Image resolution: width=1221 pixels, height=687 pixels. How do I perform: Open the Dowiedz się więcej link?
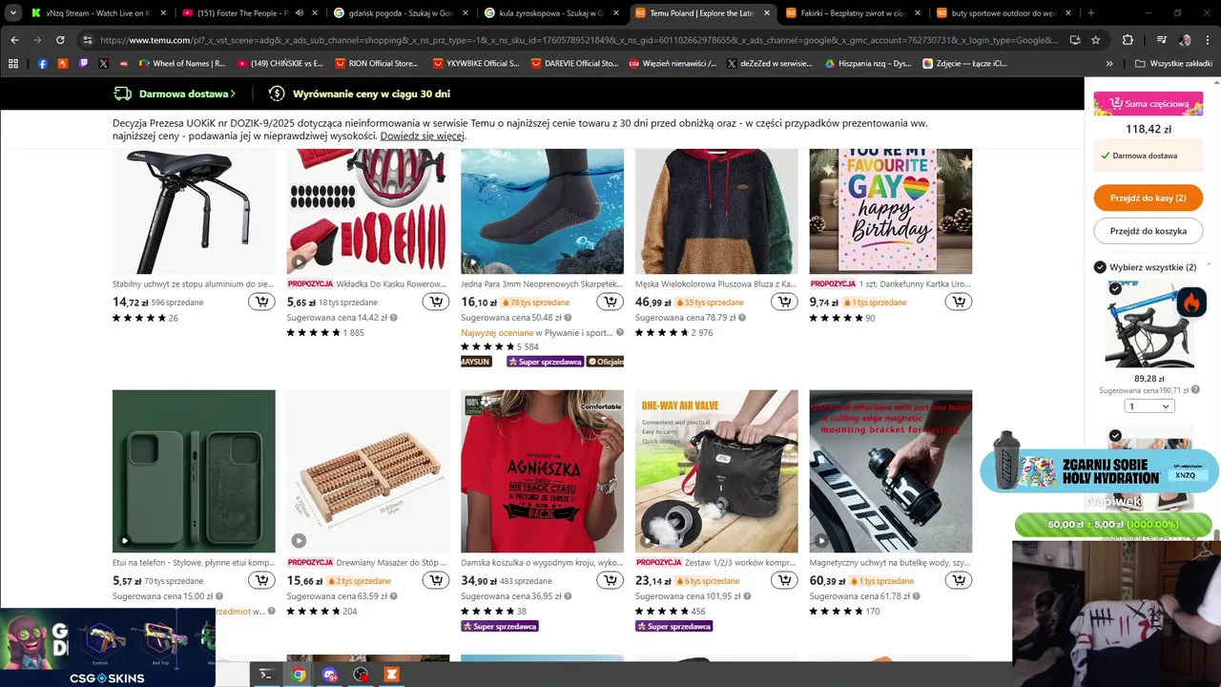[422, 136]
